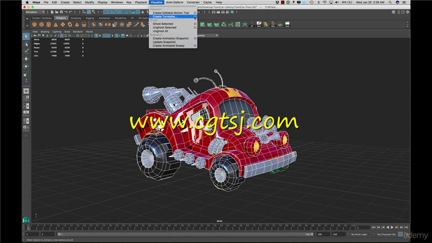The width and height of the screenshot is (432, 243).
Task: Create a polygon pipe from shelf
Action: coord(84,24)
